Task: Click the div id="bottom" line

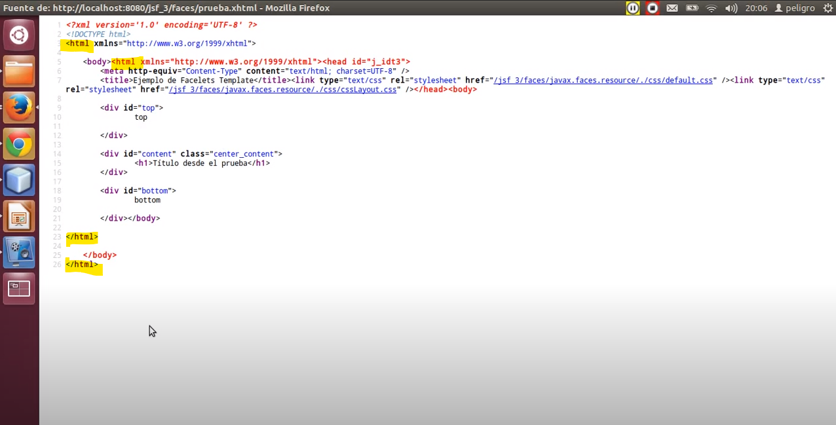Action: coord(138,191)
